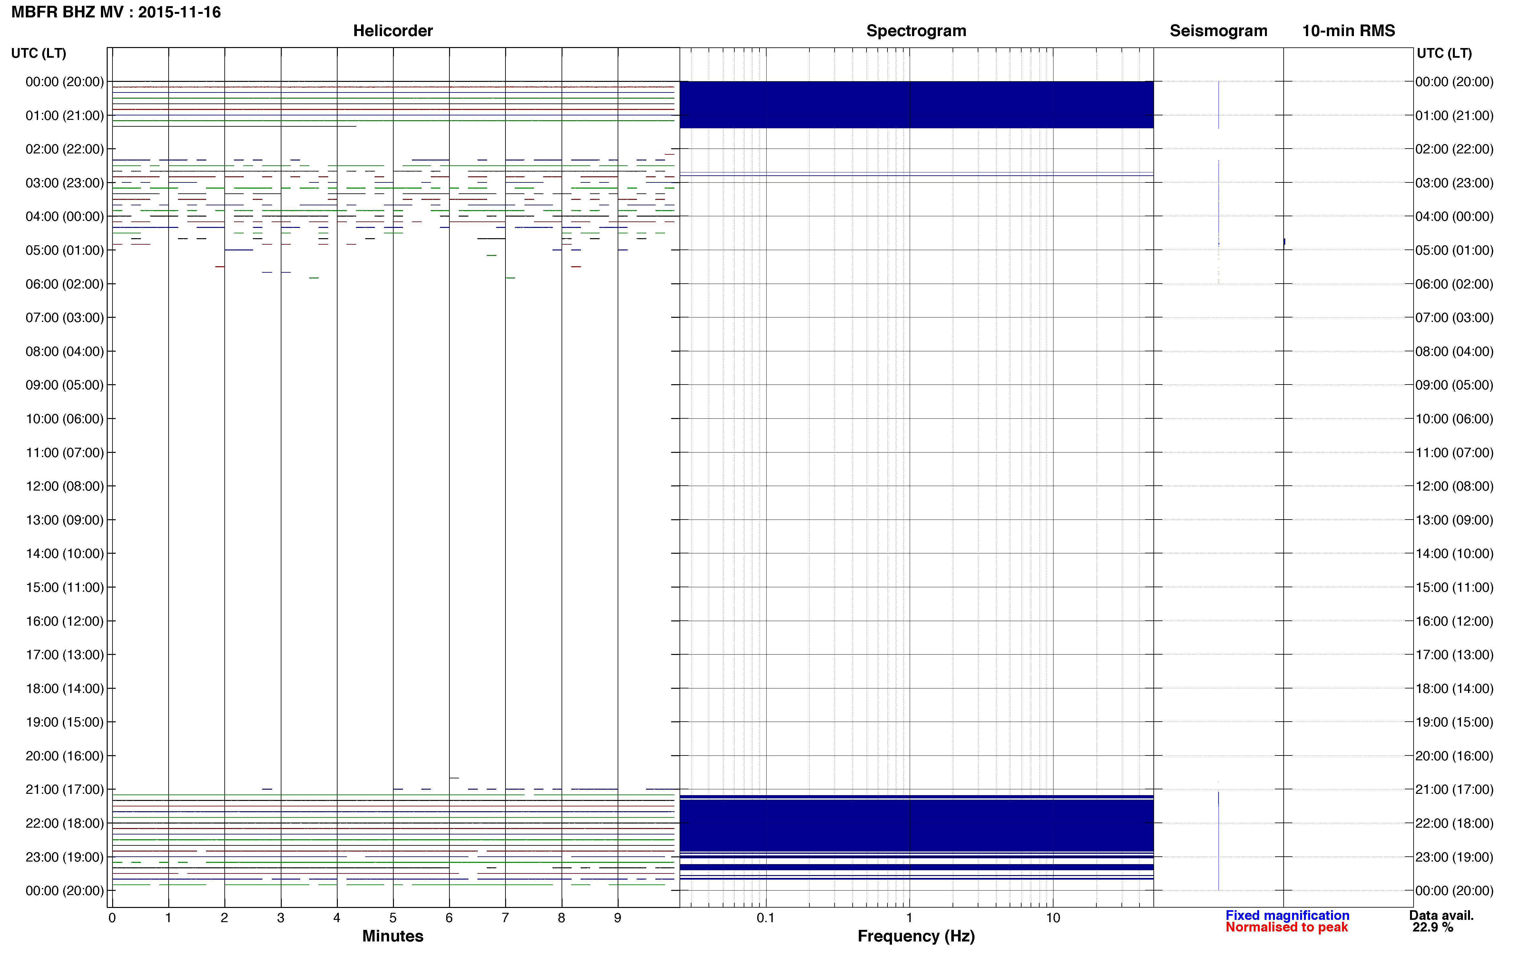Click the "Normalised to peak" legend text
Viewport: 1528px width, 955px height.
(1287, 927)
